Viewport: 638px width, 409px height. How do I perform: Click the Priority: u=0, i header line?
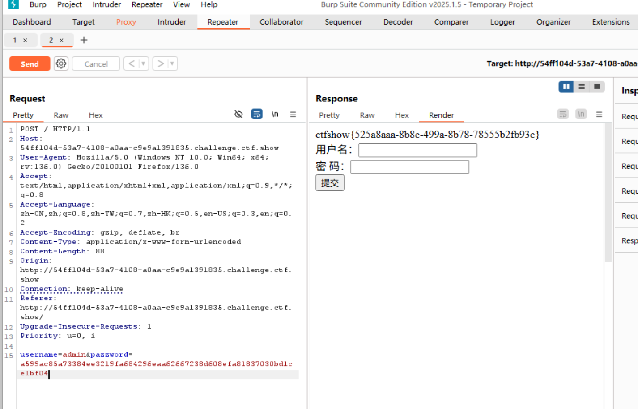pos(57,336)
